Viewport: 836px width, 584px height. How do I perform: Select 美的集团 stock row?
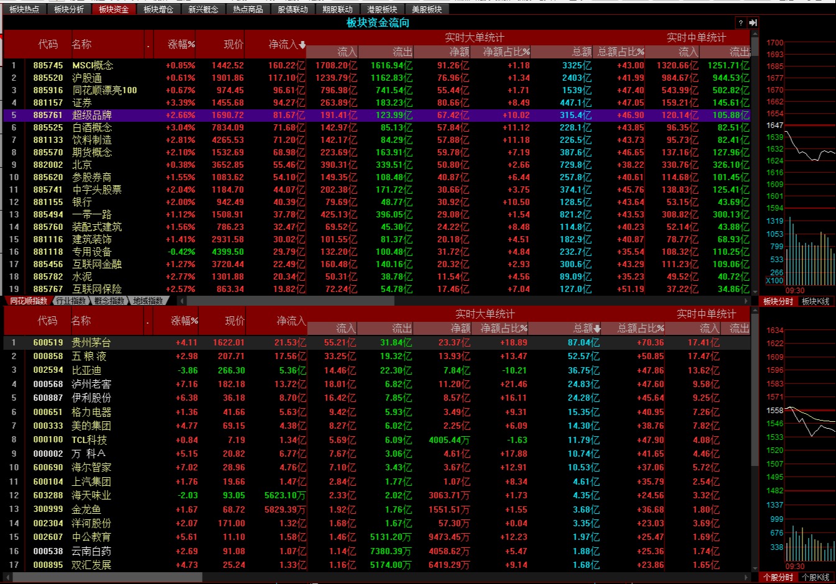pyautogui.click(x=377, y=426)
